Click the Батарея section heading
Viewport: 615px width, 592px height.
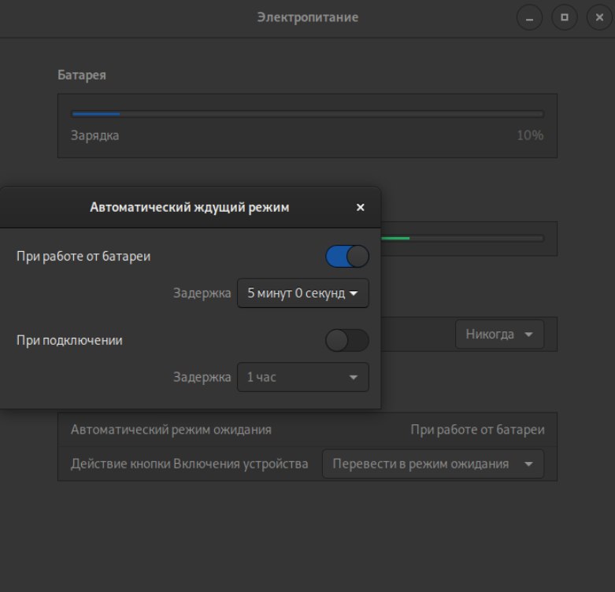tap(82, 75)
